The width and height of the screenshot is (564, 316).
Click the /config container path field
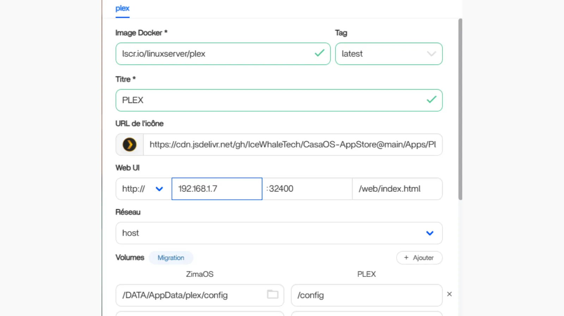point(366,295)
